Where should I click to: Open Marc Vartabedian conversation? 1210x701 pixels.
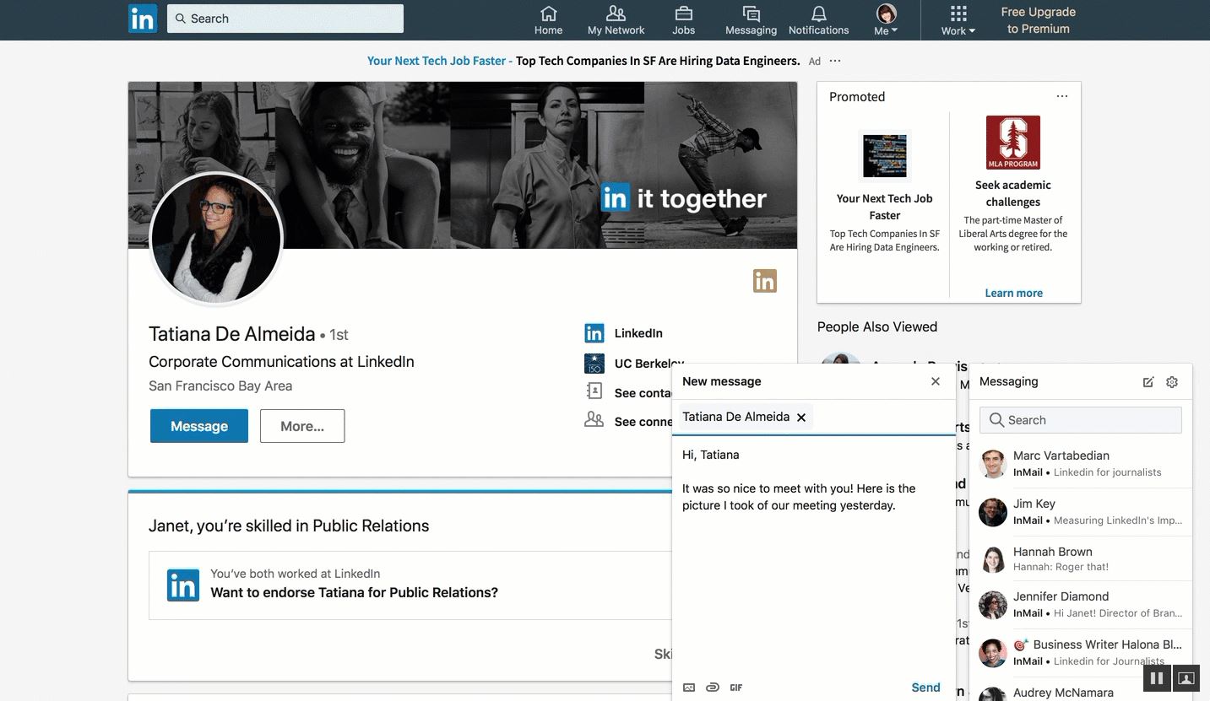1081,464
